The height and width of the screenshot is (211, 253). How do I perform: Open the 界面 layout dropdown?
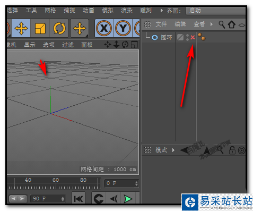[x=215, y=11]
